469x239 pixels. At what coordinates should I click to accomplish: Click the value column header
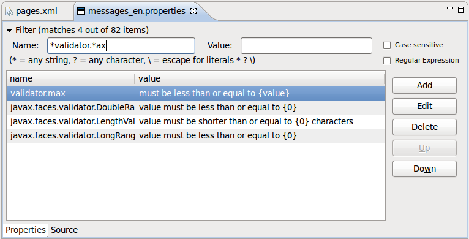pos(260,78)
